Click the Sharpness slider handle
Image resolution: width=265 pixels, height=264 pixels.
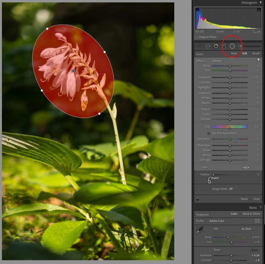(230, 146)
